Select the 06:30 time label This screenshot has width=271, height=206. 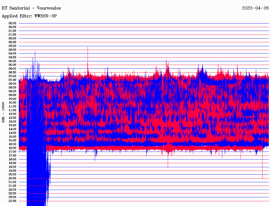point(12,72)
